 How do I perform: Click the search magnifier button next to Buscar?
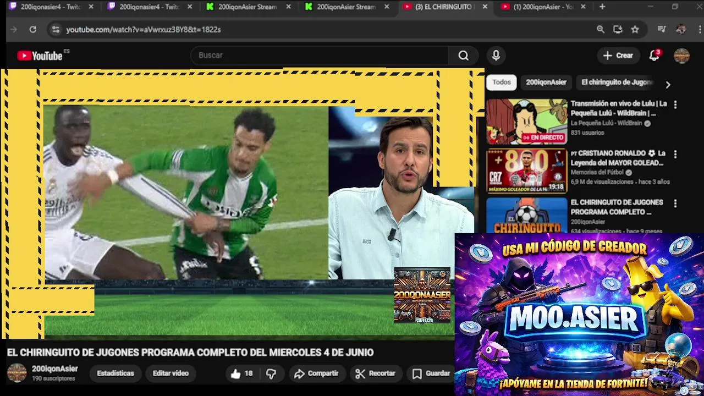click(464, 56)
